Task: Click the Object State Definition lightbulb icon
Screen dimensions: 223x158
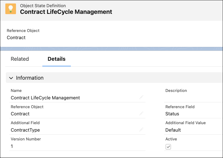Action: (10, 9)
